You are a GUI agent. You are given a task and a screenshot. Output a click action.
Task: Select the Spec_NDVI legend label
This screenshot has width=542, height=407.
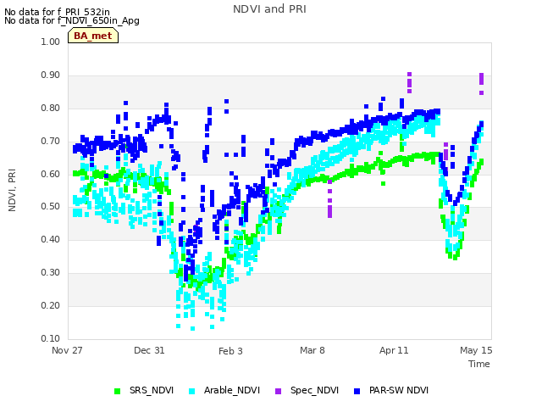click(x=314, y=390)
